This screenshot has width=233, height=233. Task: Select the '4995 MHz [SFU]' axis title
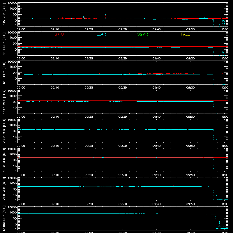tap(4, 160)
